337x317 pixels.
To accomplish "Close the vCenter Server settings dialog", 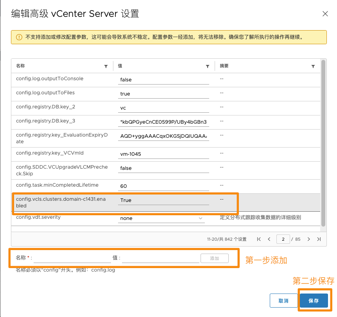I will (325, 14).
